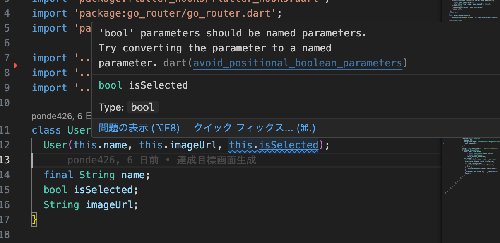500x243 pixels.
Task: Click the red breakpoint arrow beside line 8
Action: [x=15, y=65]
